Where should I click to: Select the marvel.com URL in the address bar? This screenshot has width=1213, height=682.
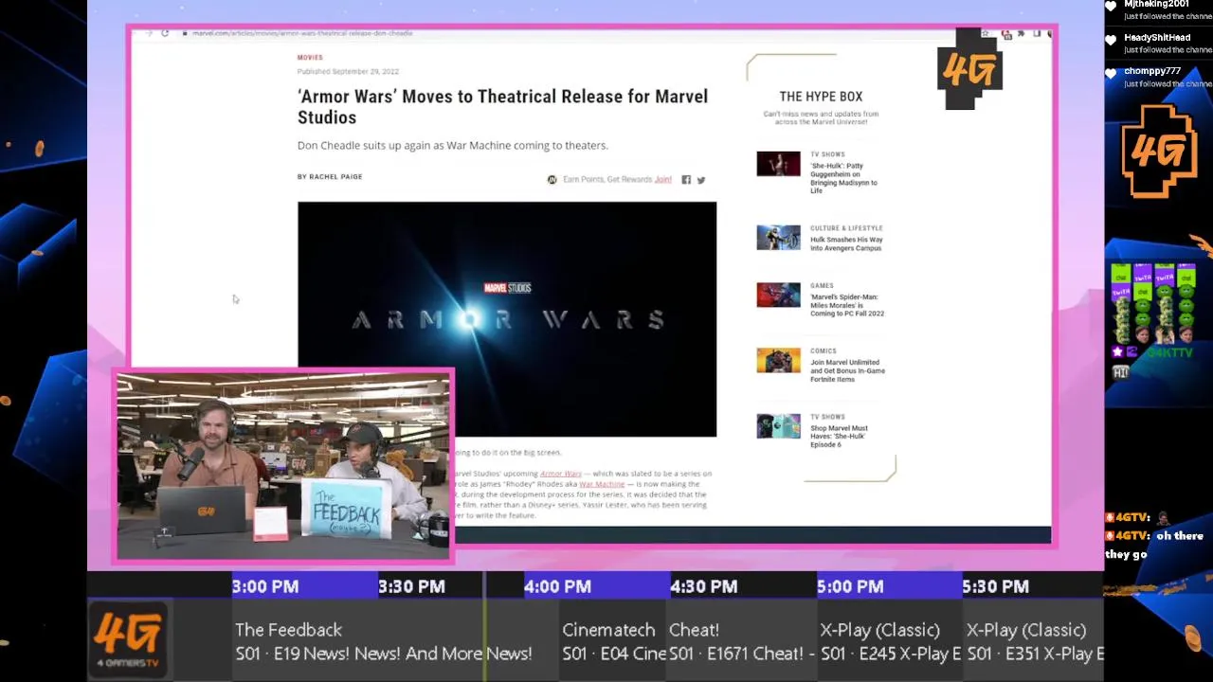click(302, 33)
